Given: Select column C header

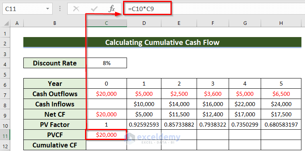Looking at the screenshot, I should (106, 23).
